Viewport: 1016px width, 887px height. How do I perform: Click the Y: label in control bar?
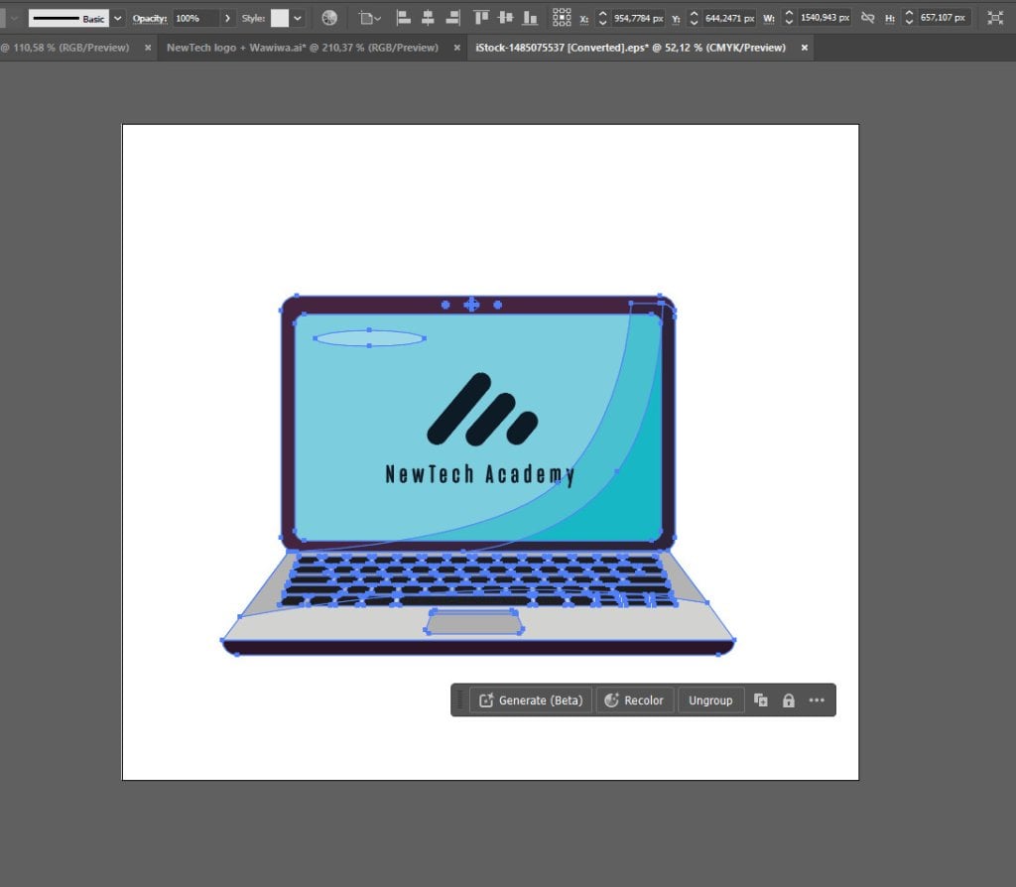676,19
